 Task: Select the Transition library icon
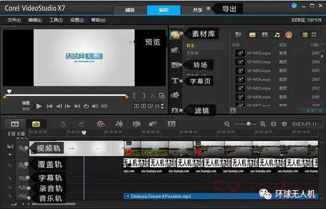pyautogui.click(x=176, y=65)
